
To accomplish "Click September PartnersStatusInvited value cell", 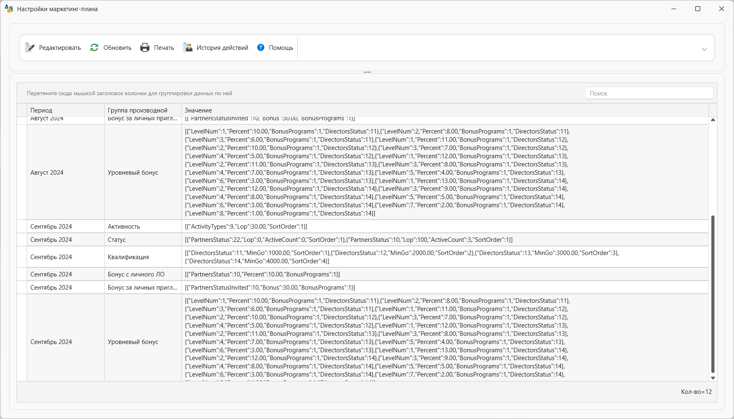I will click(445, 288).
